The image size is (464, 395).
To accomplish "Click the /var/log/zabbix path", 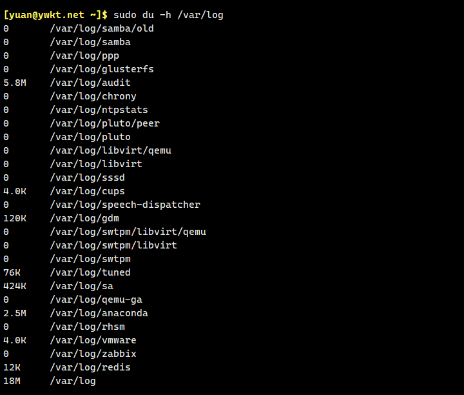I will point(93,354).
